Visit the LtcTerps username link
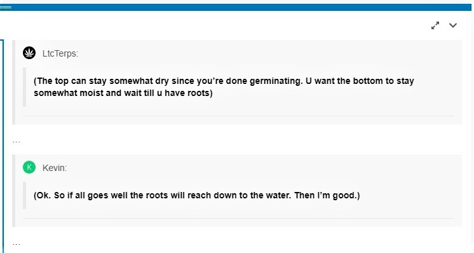Viewport: 474px width, 253px height. tap(60, 53)
